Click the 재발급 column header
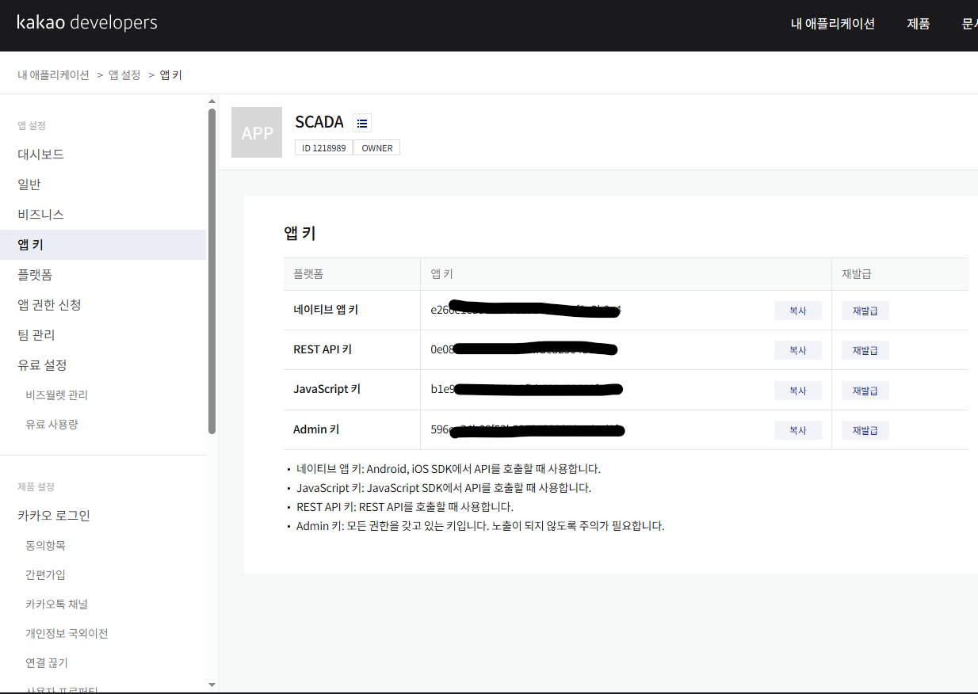 (x=857, y=274)
